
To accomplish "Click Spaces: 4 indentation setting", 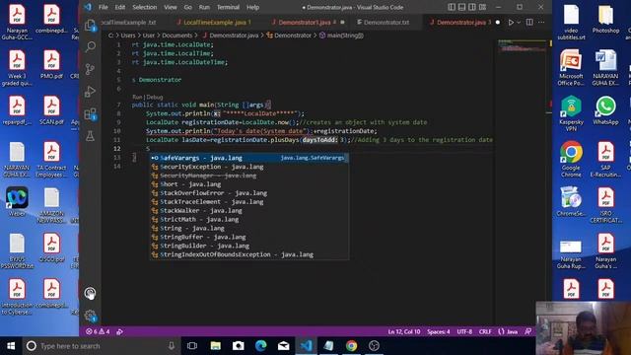I will point(439,331).
